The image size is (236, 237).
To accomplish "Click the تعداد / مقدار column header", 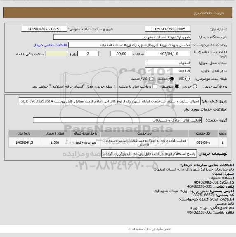I will click(55, 133).
